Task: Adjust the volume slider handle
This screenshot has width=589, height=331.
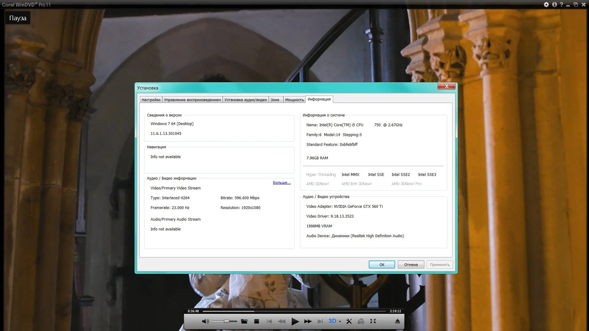Action: point(226,321)
